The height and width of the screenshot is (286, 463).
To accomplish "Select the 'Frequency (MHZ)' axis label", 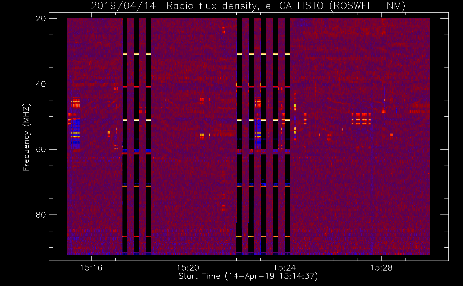I will pyautogui.click(x=26, y=137).
